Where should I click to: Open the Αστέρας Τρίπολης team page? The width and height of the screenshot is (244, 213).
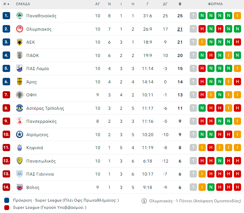(x=45, y=108)
